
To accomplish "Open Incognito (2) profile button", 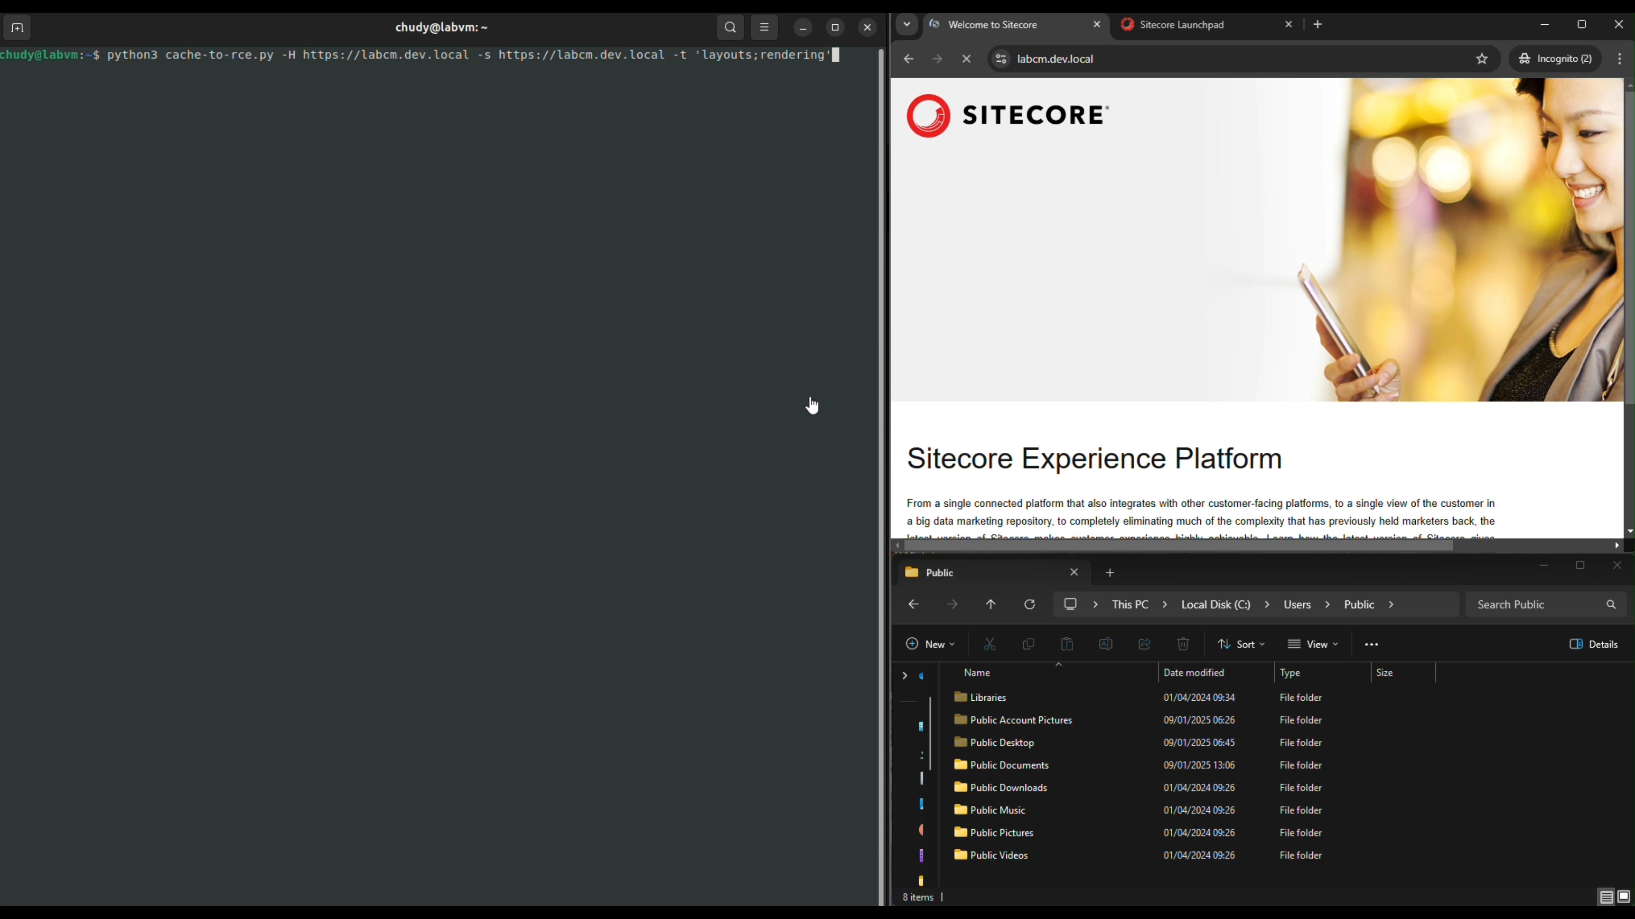I will (x=1555, y=59).
